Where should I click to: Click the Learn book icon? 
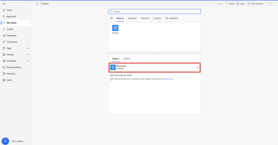pyautogui.click(x=4, y=80)
